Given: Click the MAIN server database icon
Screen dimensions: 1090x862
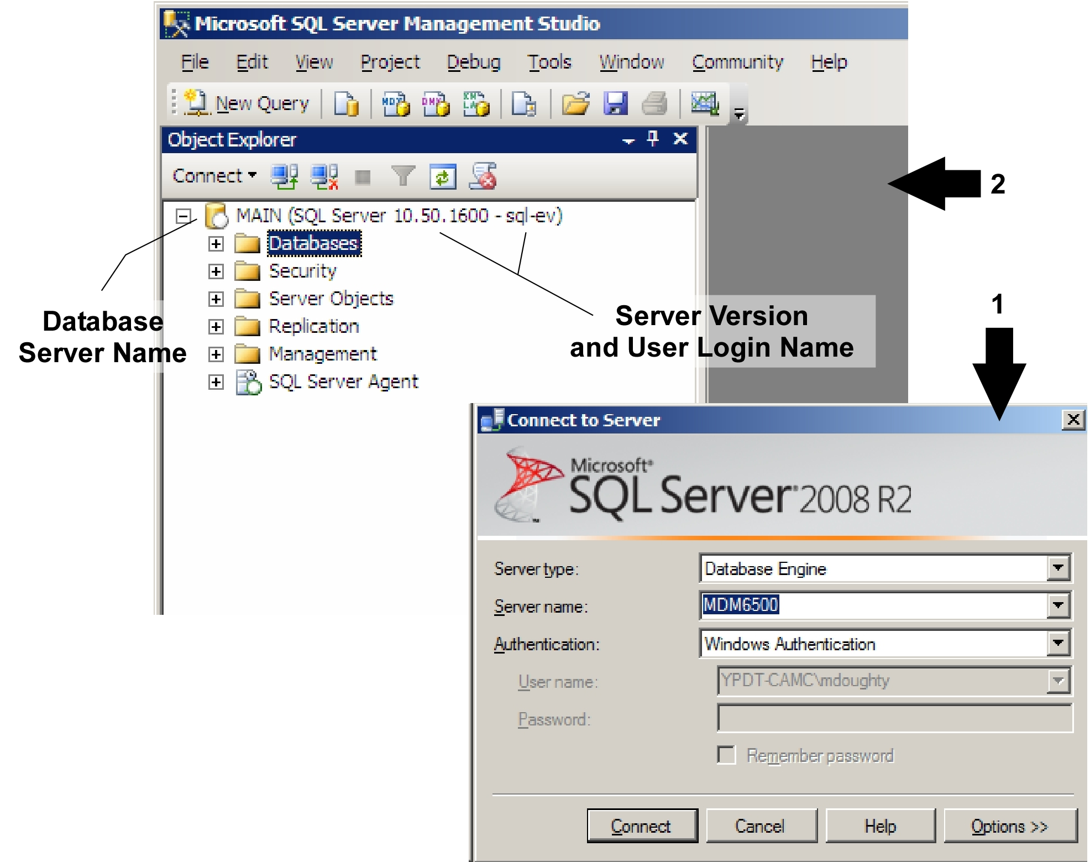Looking at the screenshot, I should (x=216, y=216).
